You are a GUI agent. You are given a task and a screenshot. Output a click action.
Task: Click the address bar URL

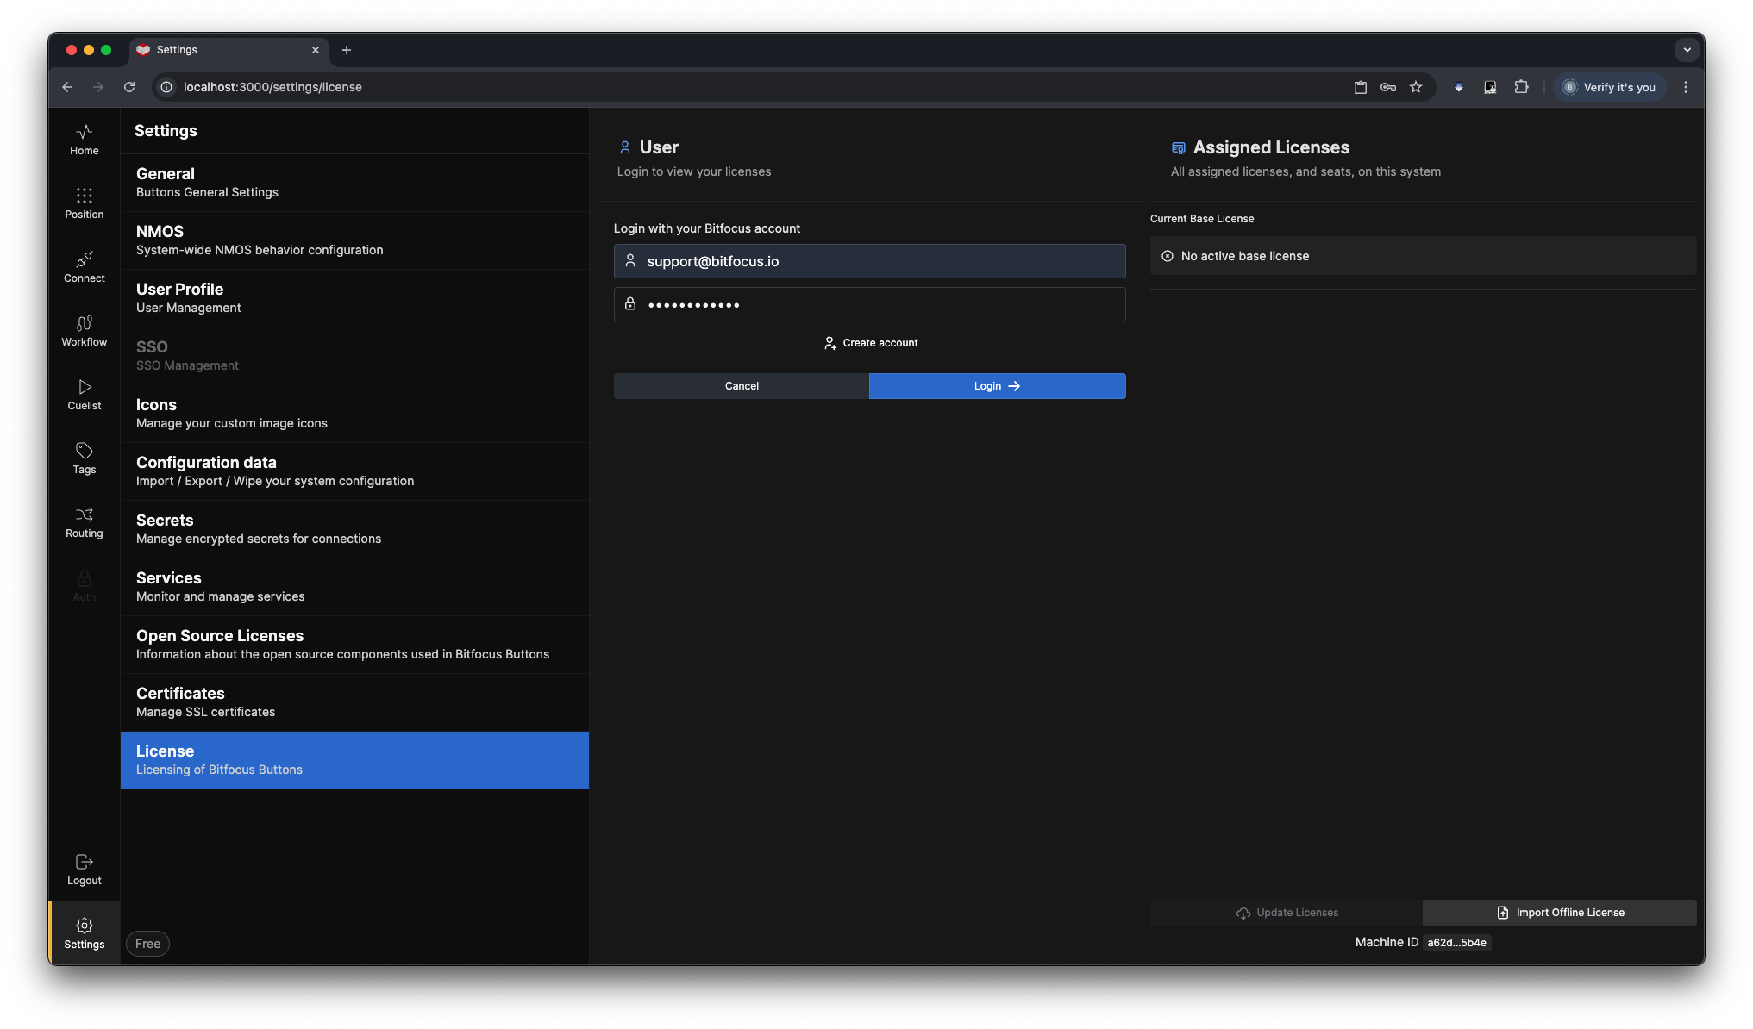pyautogui.click(x=272, y=87)
